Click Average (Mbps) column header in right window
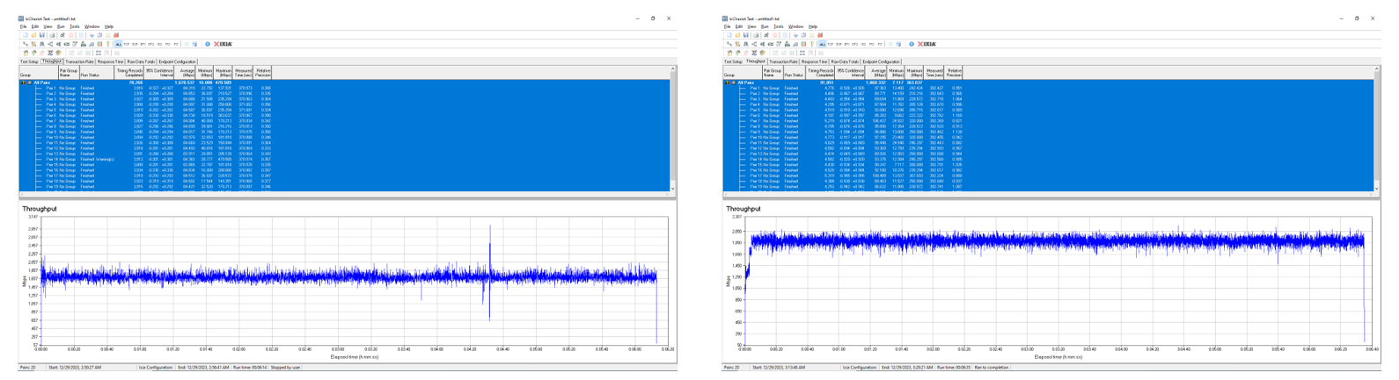 877,73
